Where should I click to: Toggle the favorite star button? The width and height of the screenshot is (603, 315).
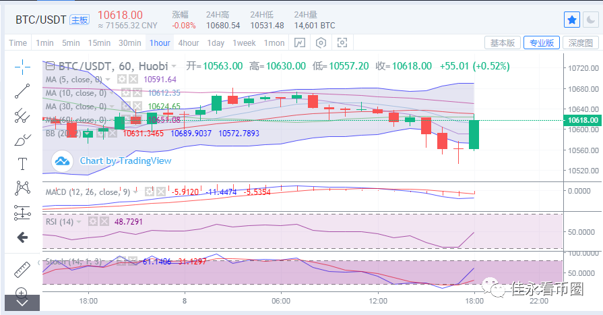coord(572,20)
